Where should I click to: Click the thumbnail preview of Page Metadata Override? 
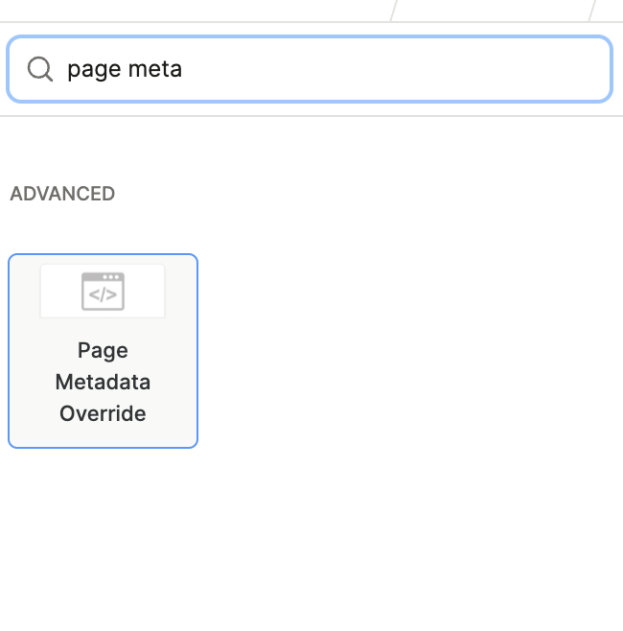click(103, 292)
